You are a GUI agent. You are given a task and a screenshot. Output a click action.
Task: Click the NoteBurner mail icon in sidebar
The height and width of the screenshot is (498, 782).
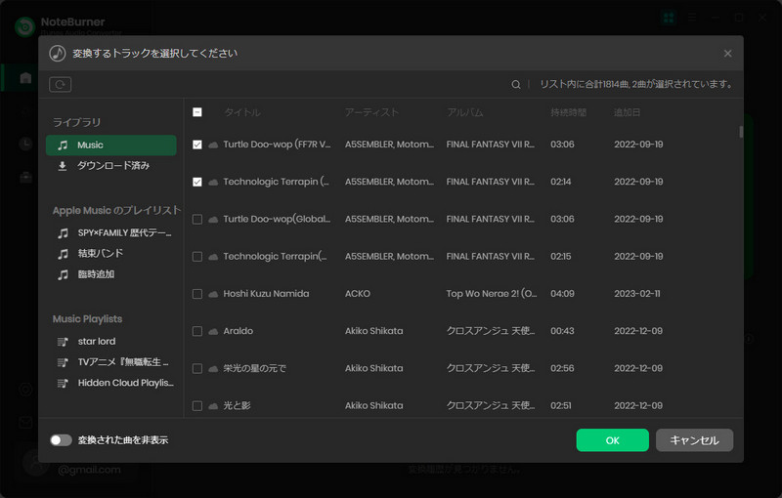click(x=25, y=423)
